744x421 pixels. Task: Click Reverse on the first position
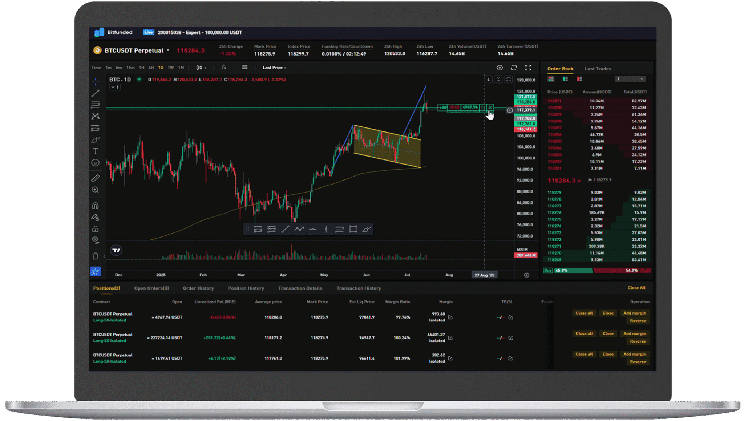click(638, 321)
